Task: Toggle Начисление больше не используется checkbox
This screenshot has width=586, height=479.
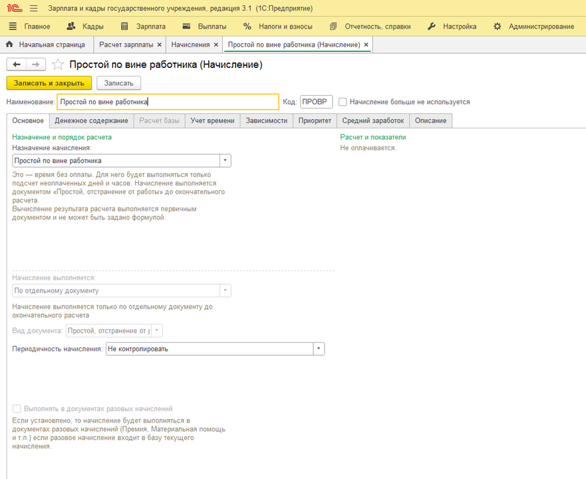Action: click(x=343, y=102)
